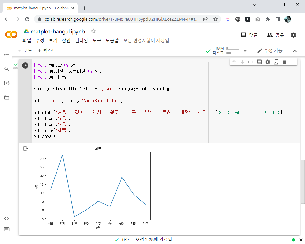Bookmark this page with star icon

215,19
